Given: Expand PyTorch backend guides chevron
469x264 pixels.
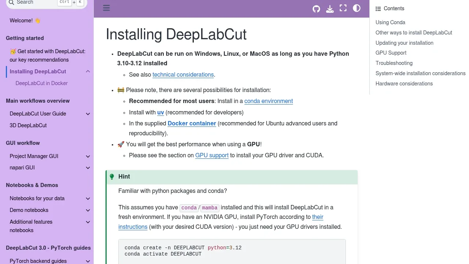Looking at the screenshot, I should [88, 261].
